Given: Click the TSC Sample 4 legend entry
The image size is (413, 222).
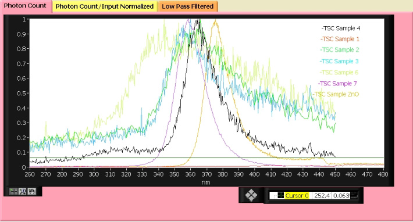Looking at the screenshot, I should point(341,28).
